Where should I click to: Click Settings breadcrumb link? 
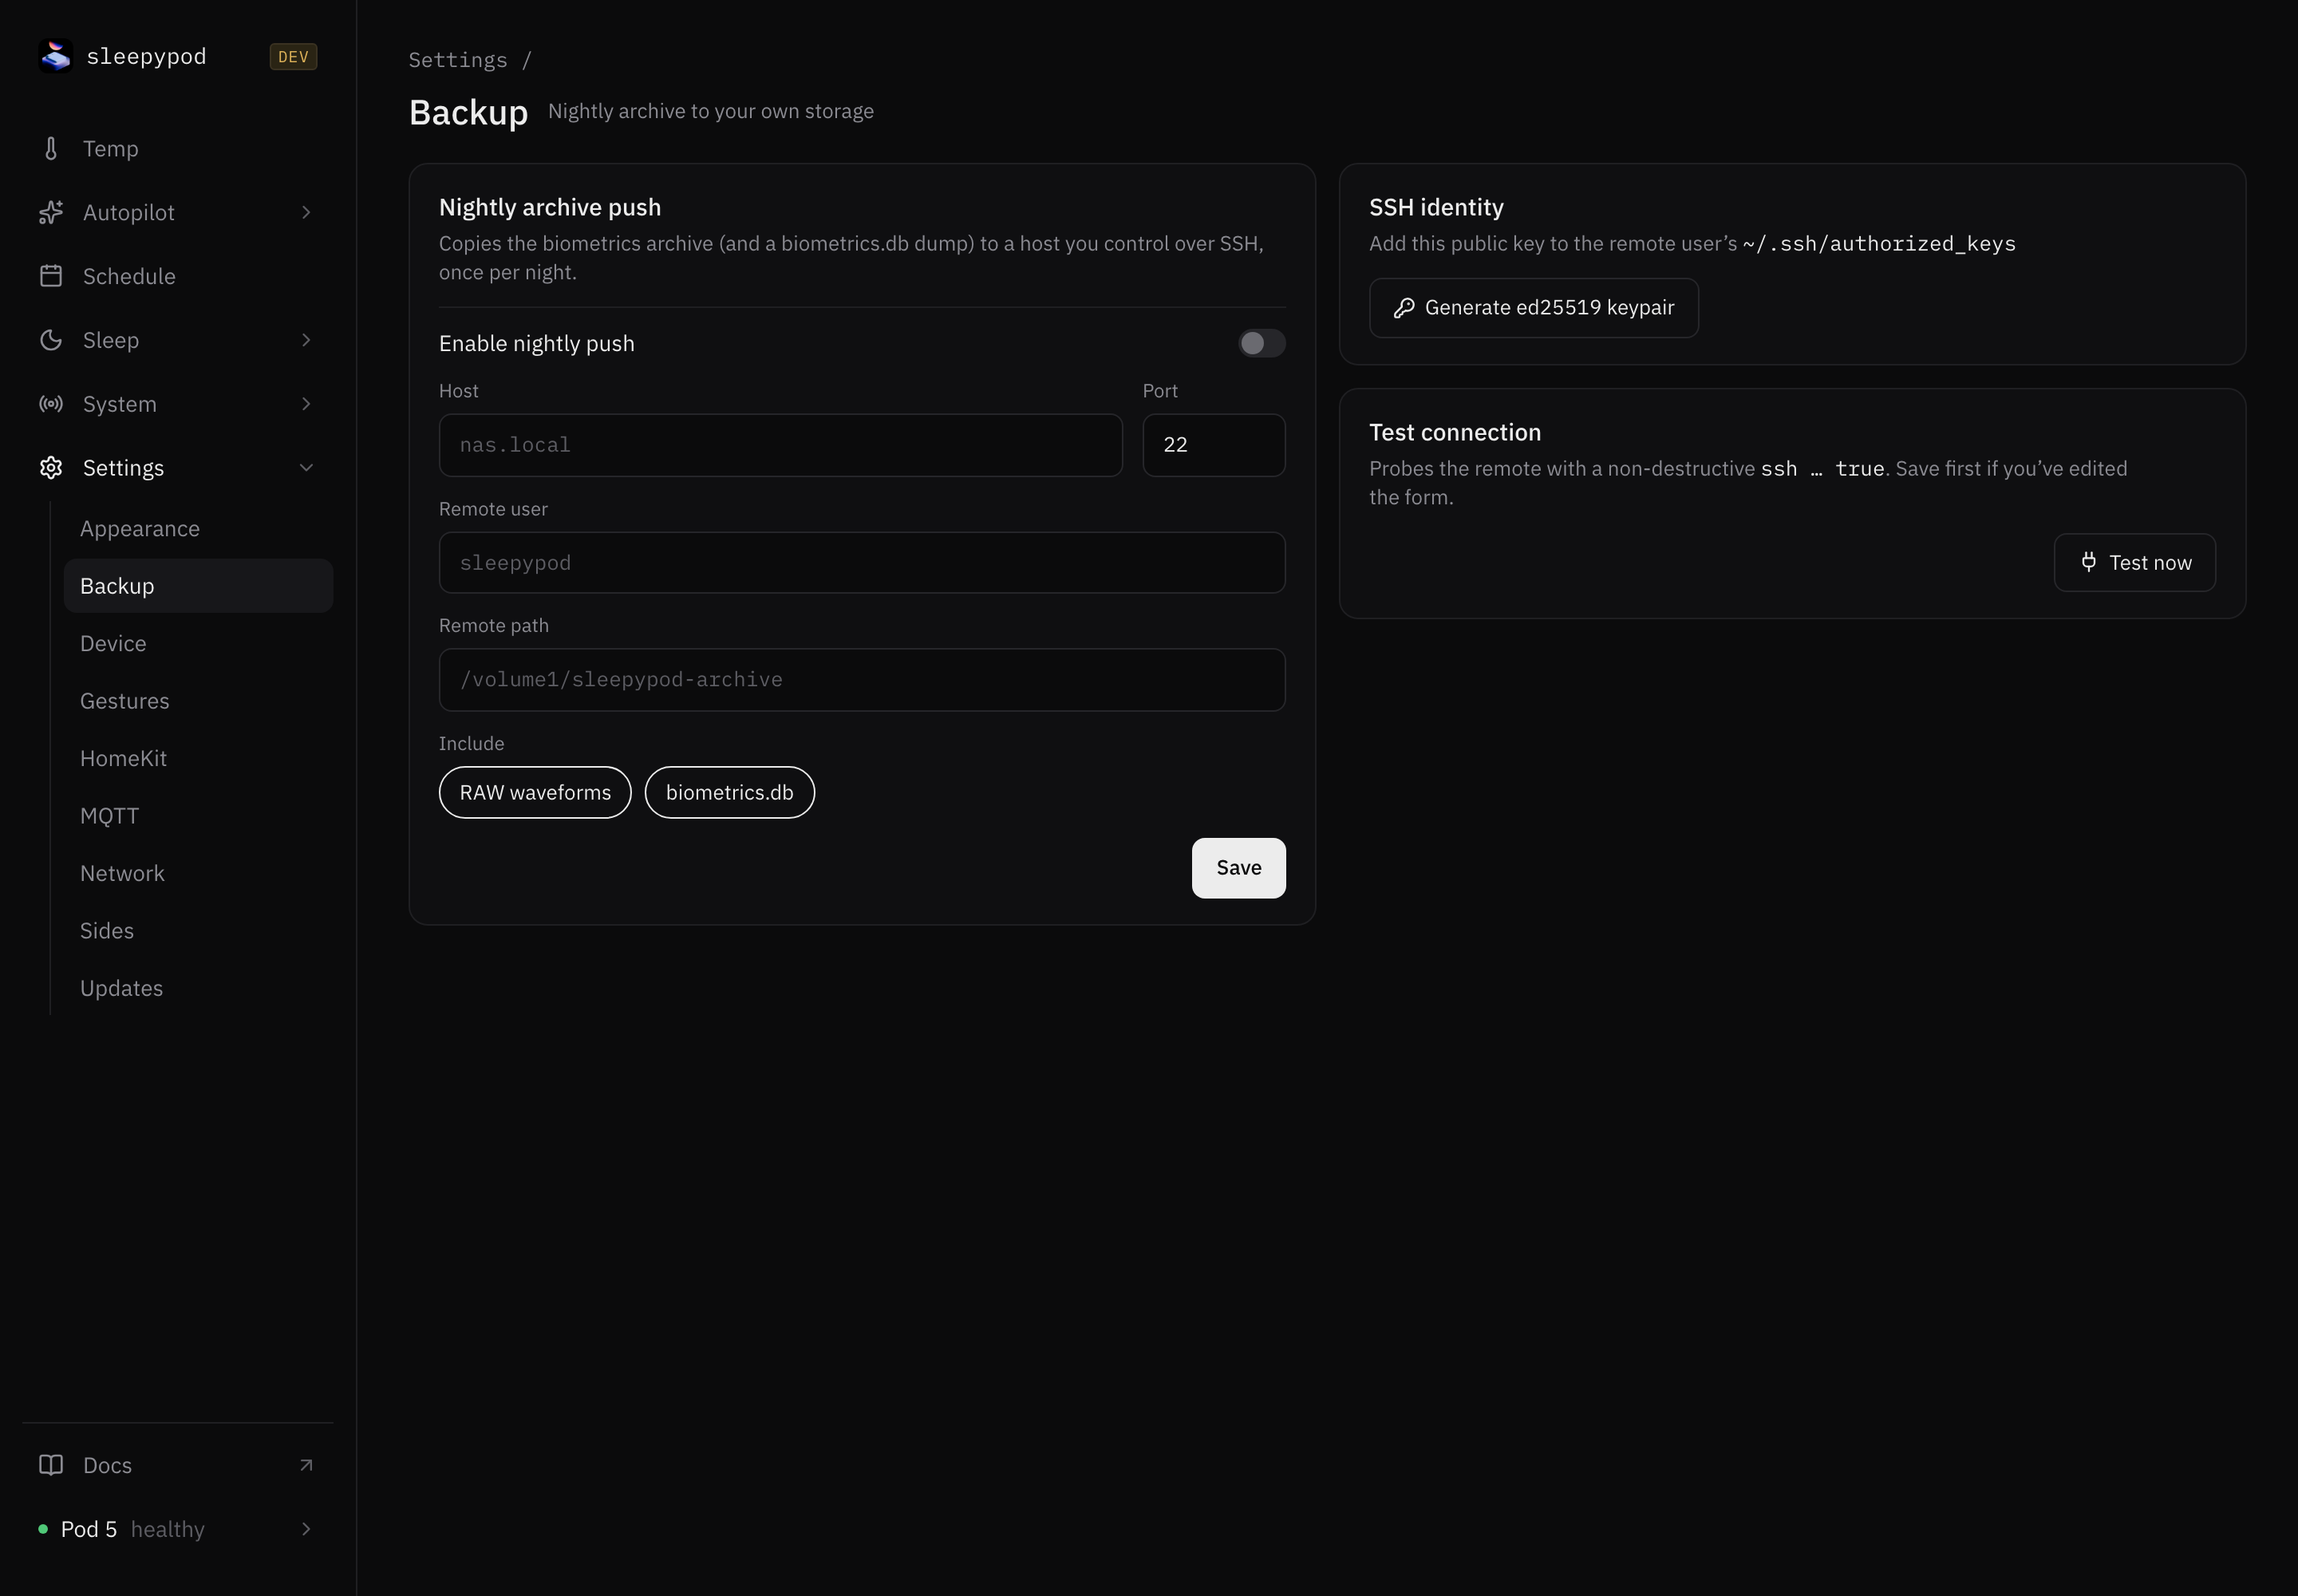pyautogui.click(x=458, y=60)
